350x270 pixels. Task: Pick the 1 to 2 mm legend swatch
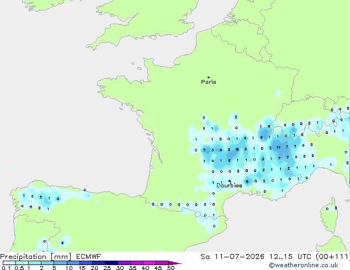coord(35,263)
